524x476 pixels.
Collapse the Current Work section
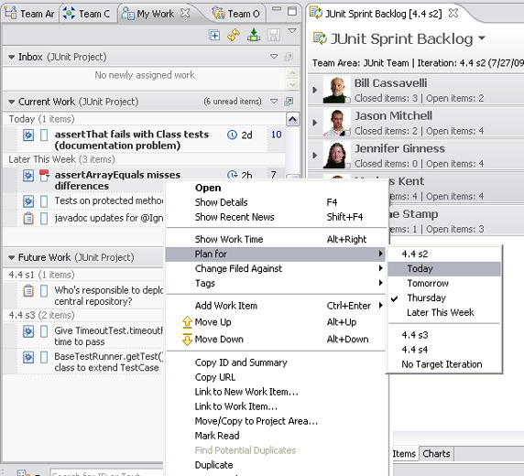pos(12,102)
